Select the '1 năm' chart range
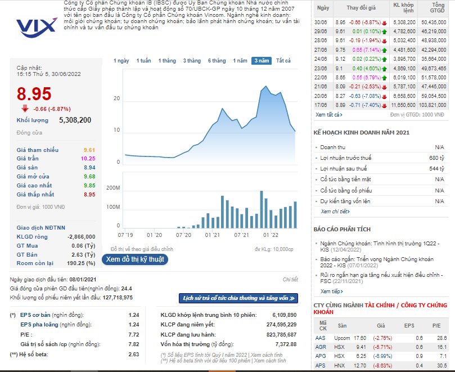Viewport: 455px width, 372px height. 240,61
